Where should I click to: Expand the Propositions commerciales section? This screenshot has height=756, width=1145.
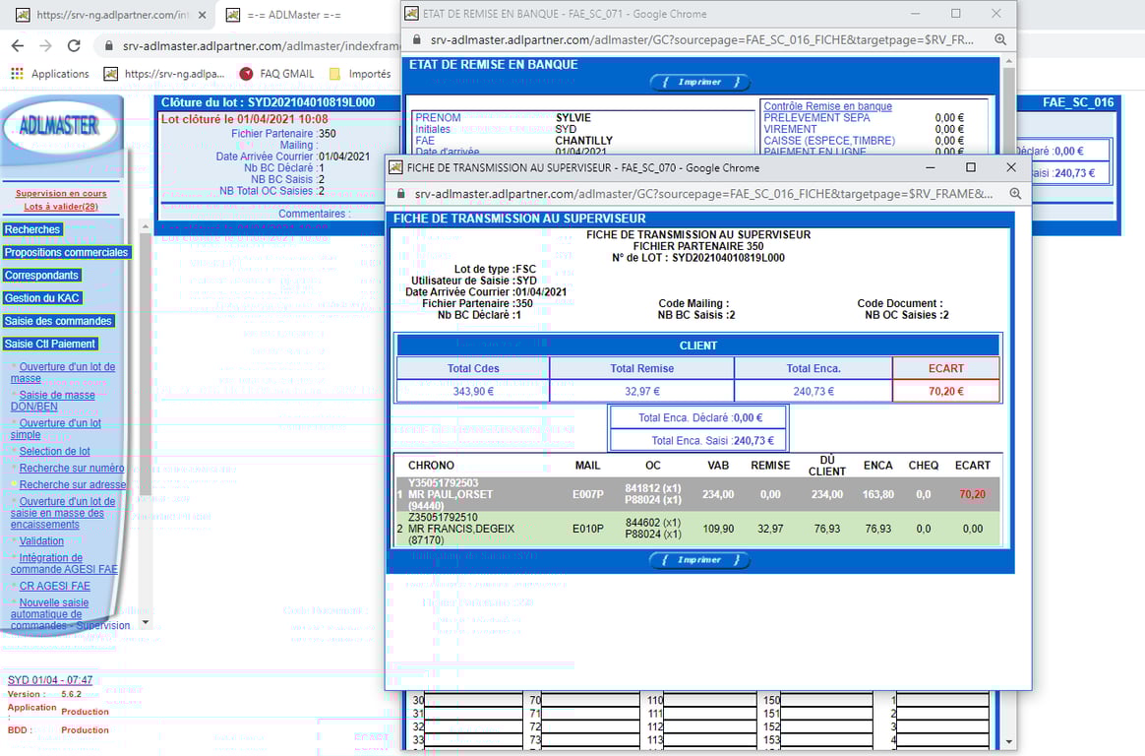point(66,252)
